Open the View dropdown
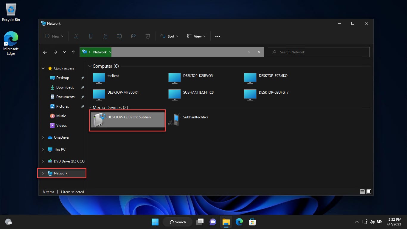Viewport: 407px width, 229px height. click(x=195, y=36)
